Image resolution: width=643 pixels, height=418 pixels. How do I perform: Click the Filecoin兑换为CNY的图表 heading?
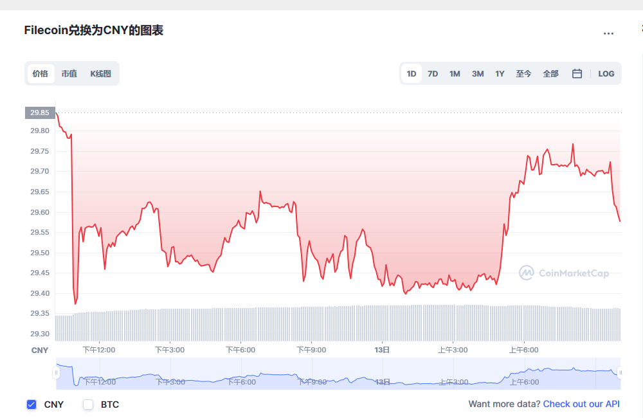(x=94, y=30)
